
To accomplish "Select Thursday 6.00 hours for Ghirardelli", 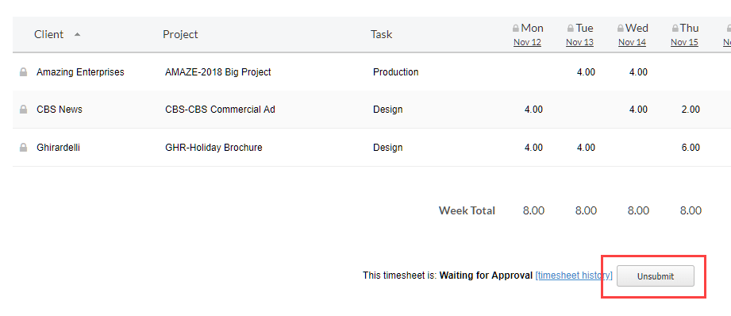I will click(x=691, y=148).
